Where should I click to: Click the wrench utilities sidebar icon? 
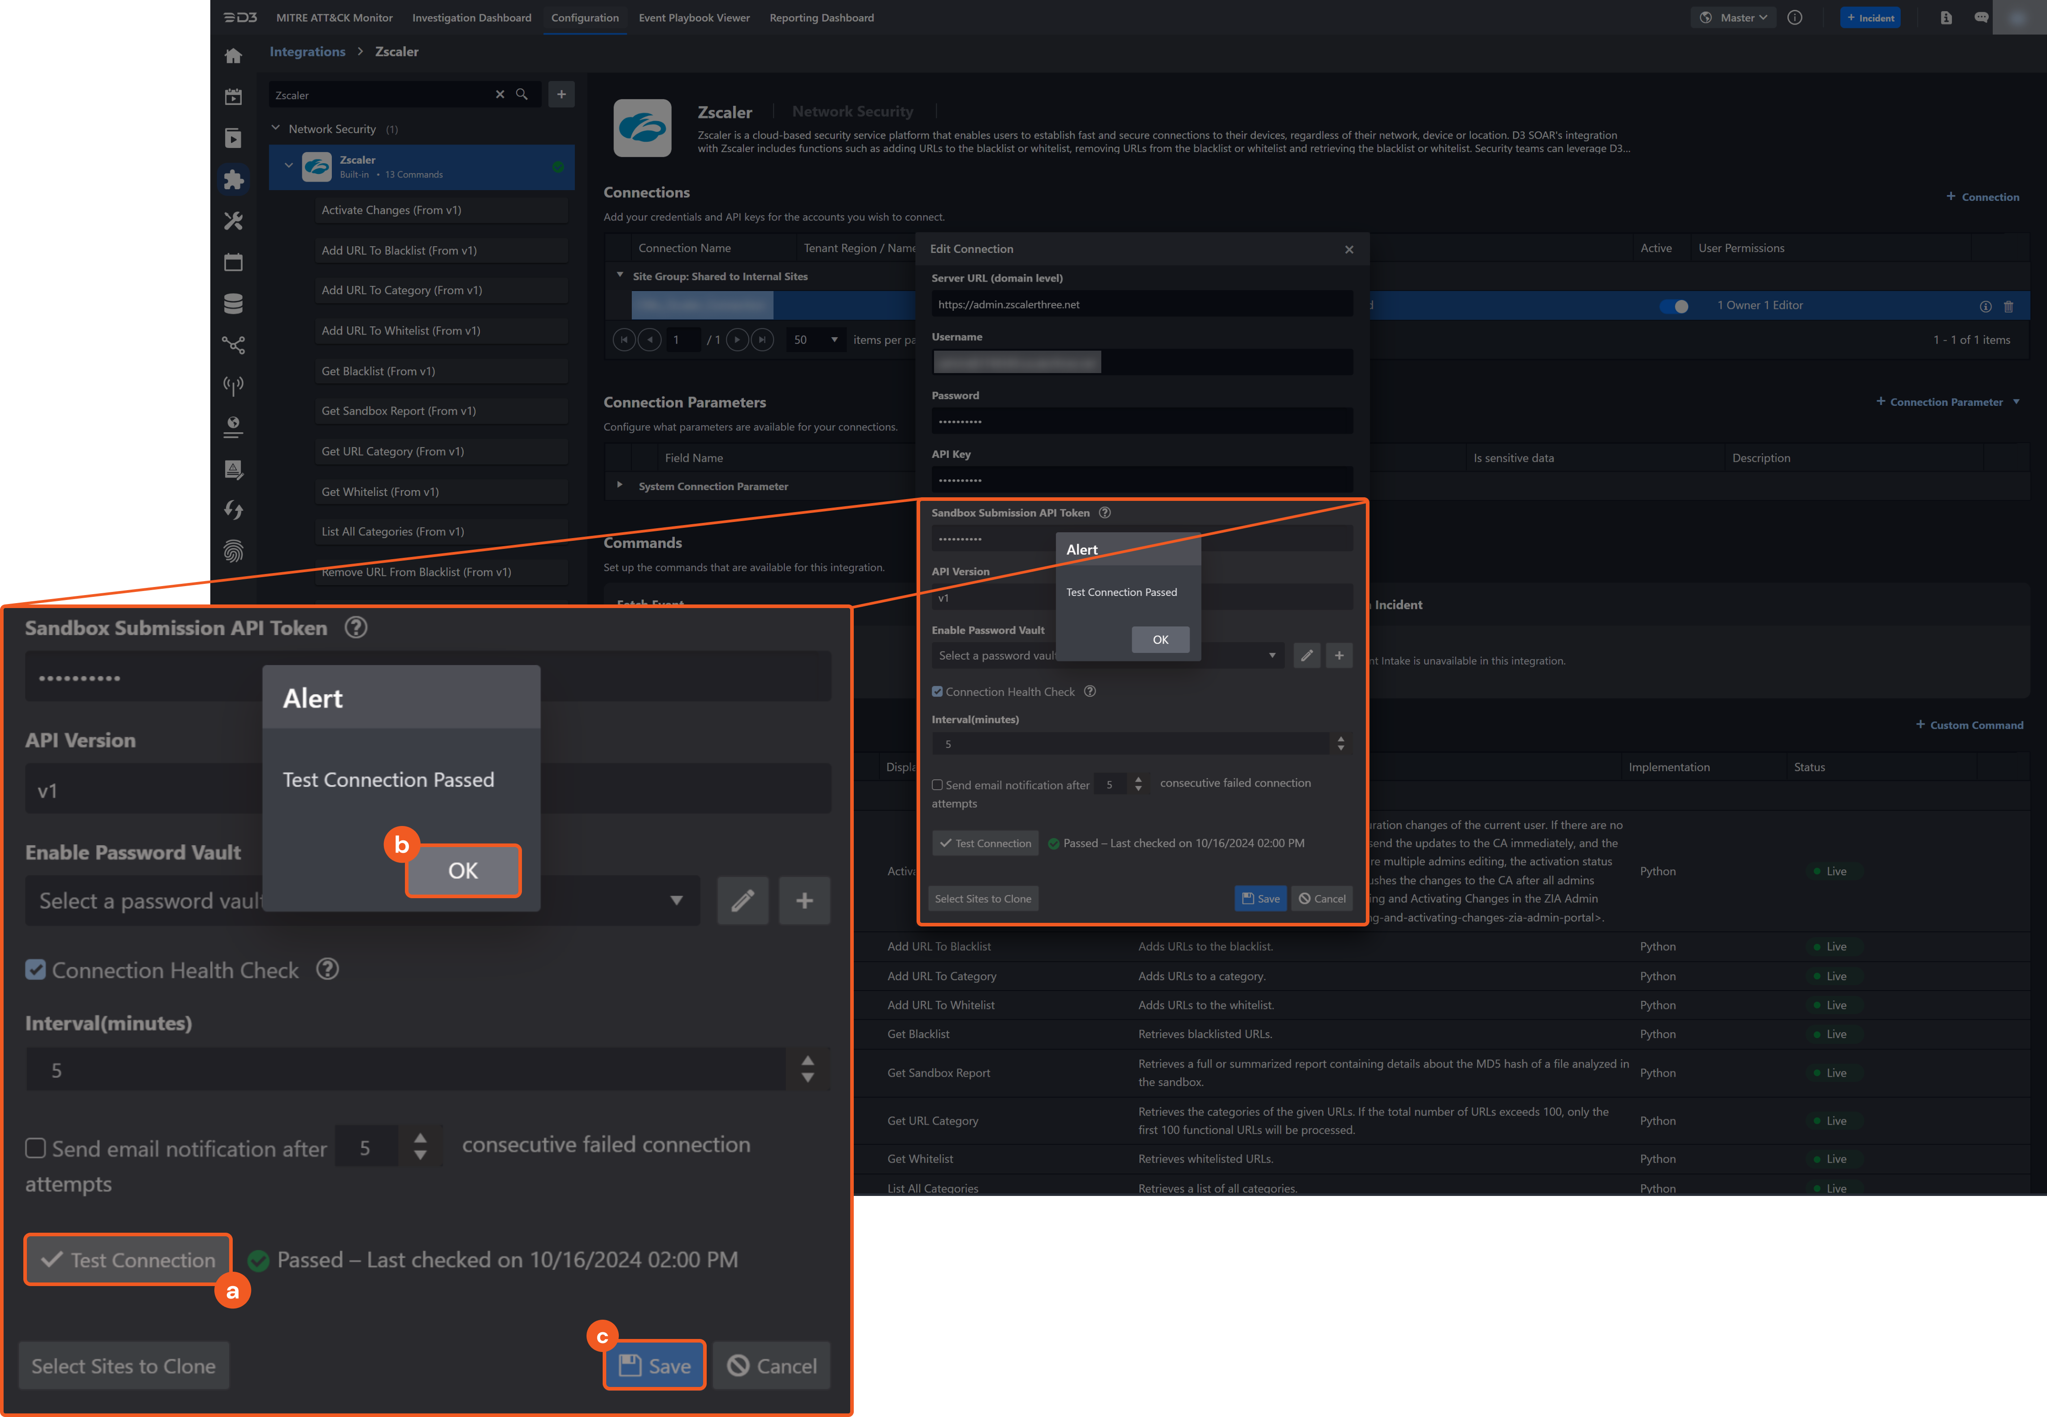tap(234, 221)
